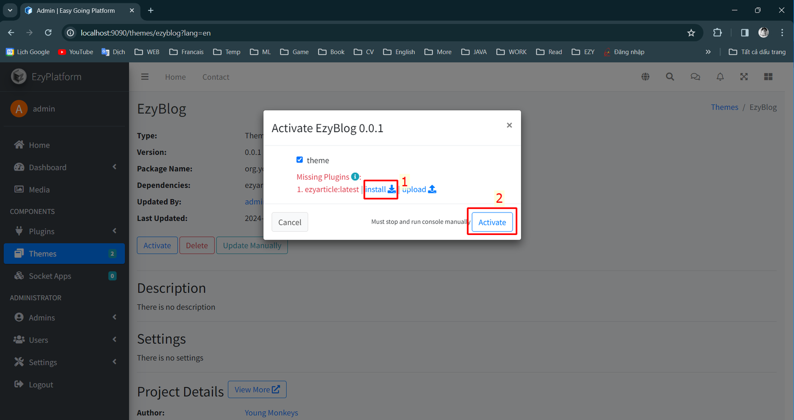Viewport: 794px width, 420px height.
Task: Go to Home in the sidebar
Action: point(64,145)
